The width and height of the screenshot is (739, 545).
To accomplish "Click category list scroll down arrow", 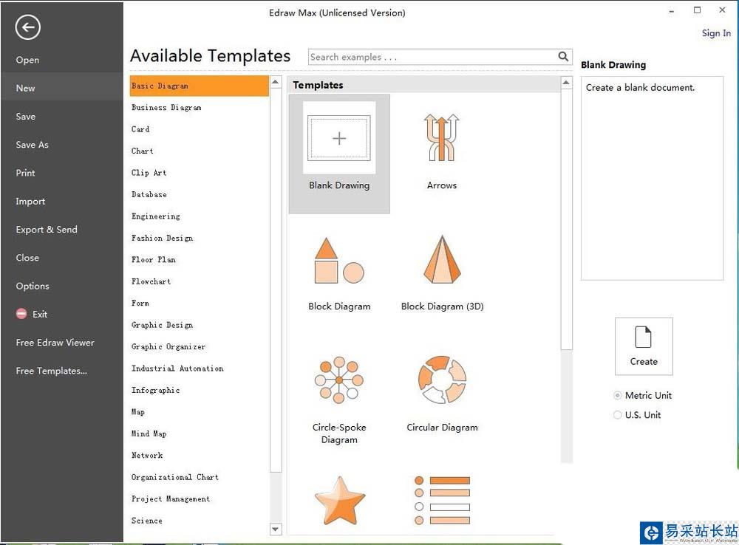I will coord(276,529).
